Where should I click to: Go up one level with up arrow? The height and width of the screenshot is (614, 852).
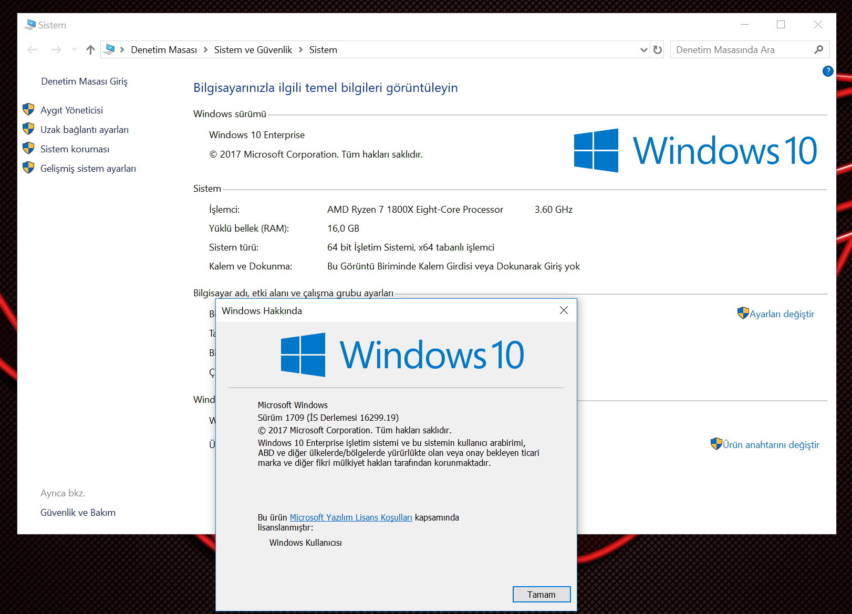pyautogui.click(x=90, y=50)
